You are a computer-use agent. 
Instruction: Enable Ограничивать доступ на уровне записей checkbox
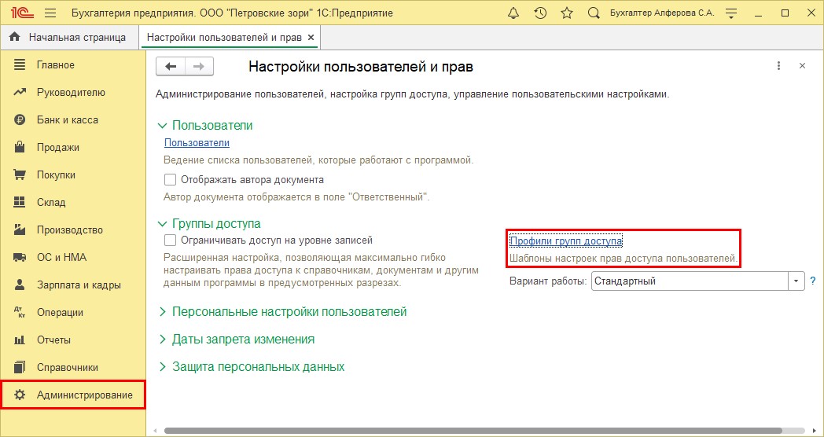coord(170,240)
